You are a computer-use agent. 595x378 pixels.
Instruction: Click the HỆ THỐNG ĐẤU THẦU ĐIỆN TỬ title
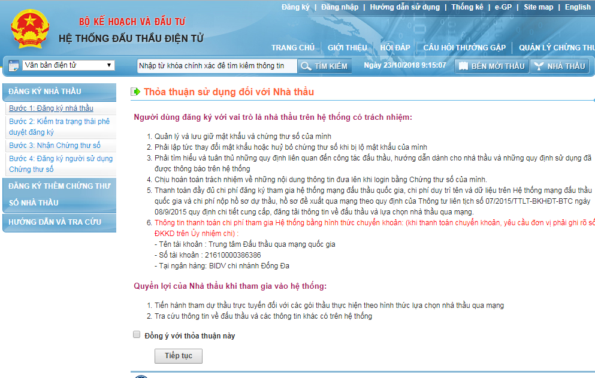tap(131, 38)
